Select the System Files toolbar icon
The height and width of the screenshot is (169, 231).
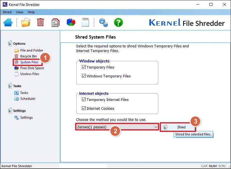point(55,22)
